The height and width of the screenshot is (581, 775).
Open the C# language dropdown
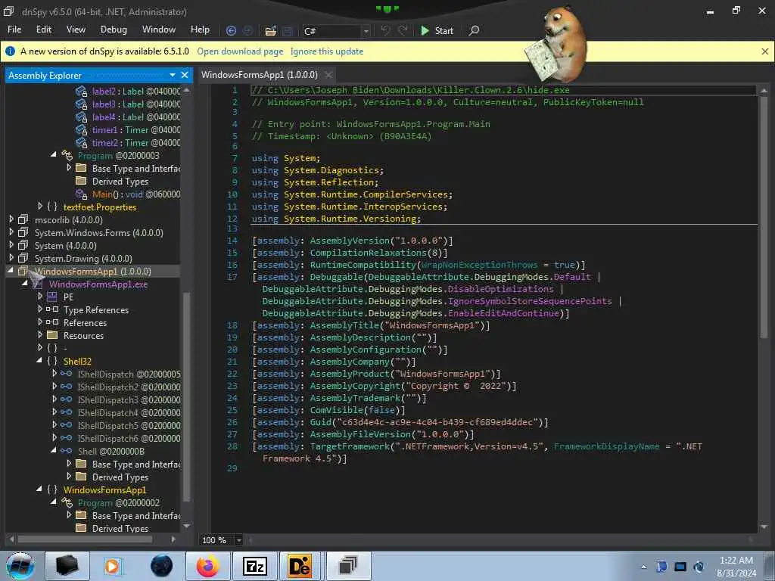coord(366,31)
